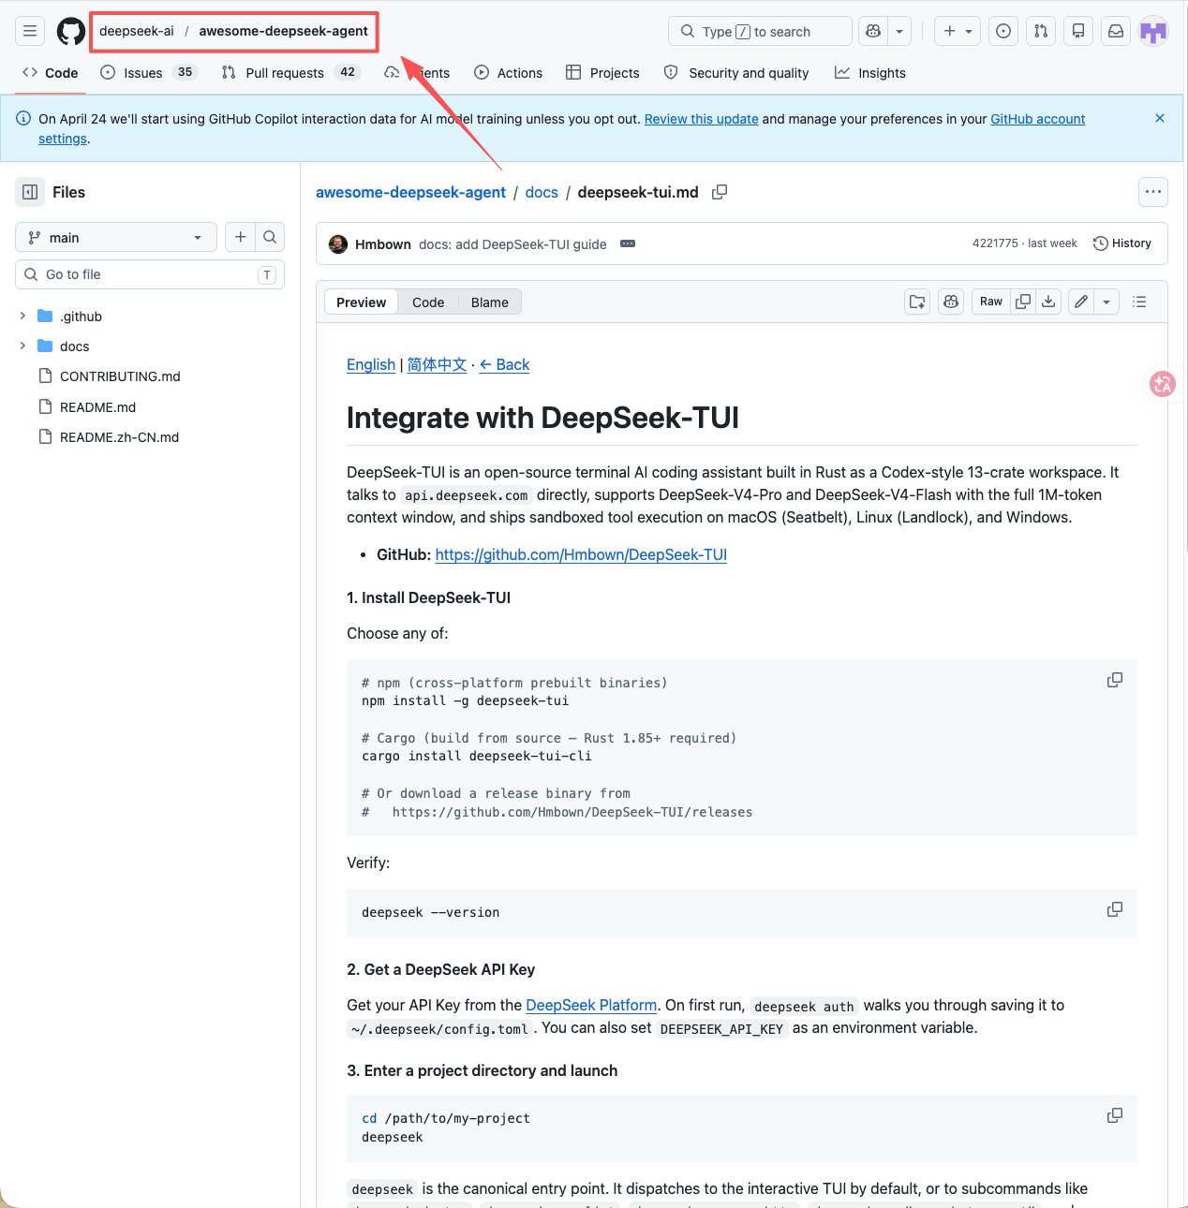1188x1208 pixels.
Task: Switch to the Issues tab
Action: pyautogui.click(x=148, y=73)
